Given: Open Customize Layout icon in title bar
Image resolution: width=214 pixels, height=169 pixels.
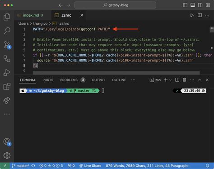Looking at the screenshot, I should [208, 5].
